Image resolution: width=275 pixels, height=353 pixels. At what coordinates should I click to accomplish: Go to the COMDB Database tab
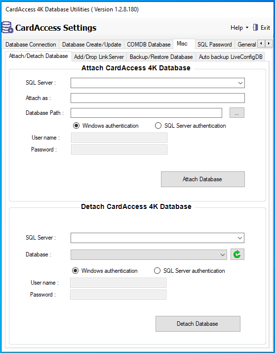[149, 45]
